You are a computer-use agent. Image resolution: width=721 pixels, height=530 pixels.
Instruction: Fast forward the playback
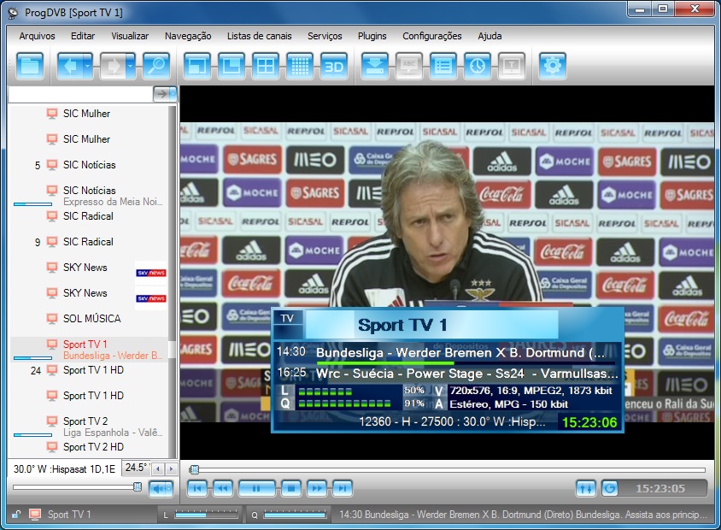click(x=317, y=488)
